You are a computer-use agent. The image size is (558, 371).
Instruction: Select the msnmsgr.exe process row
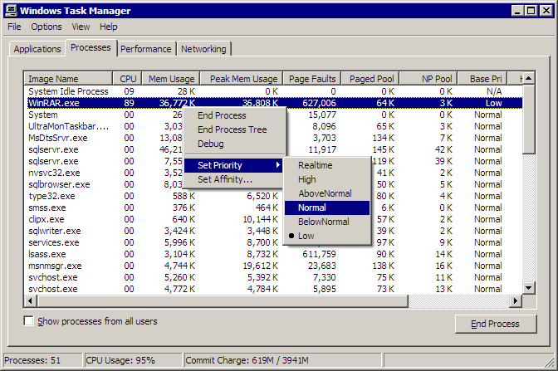point(273,266)
